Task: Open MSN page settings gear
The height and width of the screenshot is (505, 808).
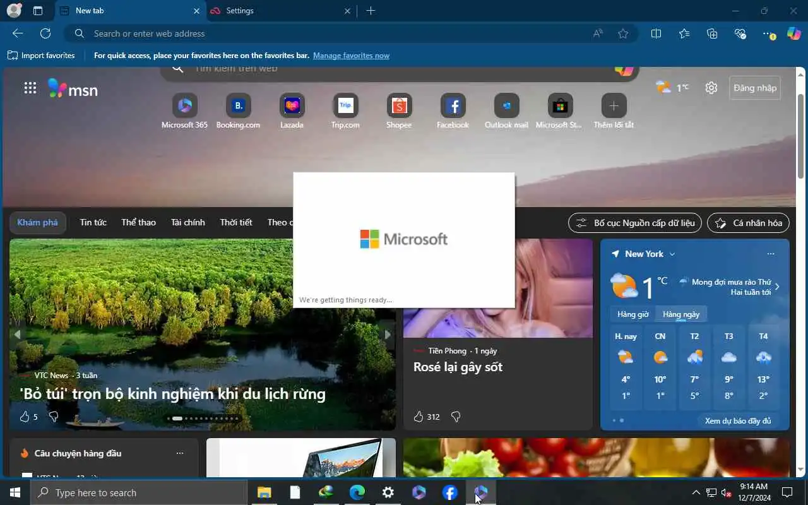Action: [x=711, y=88]
